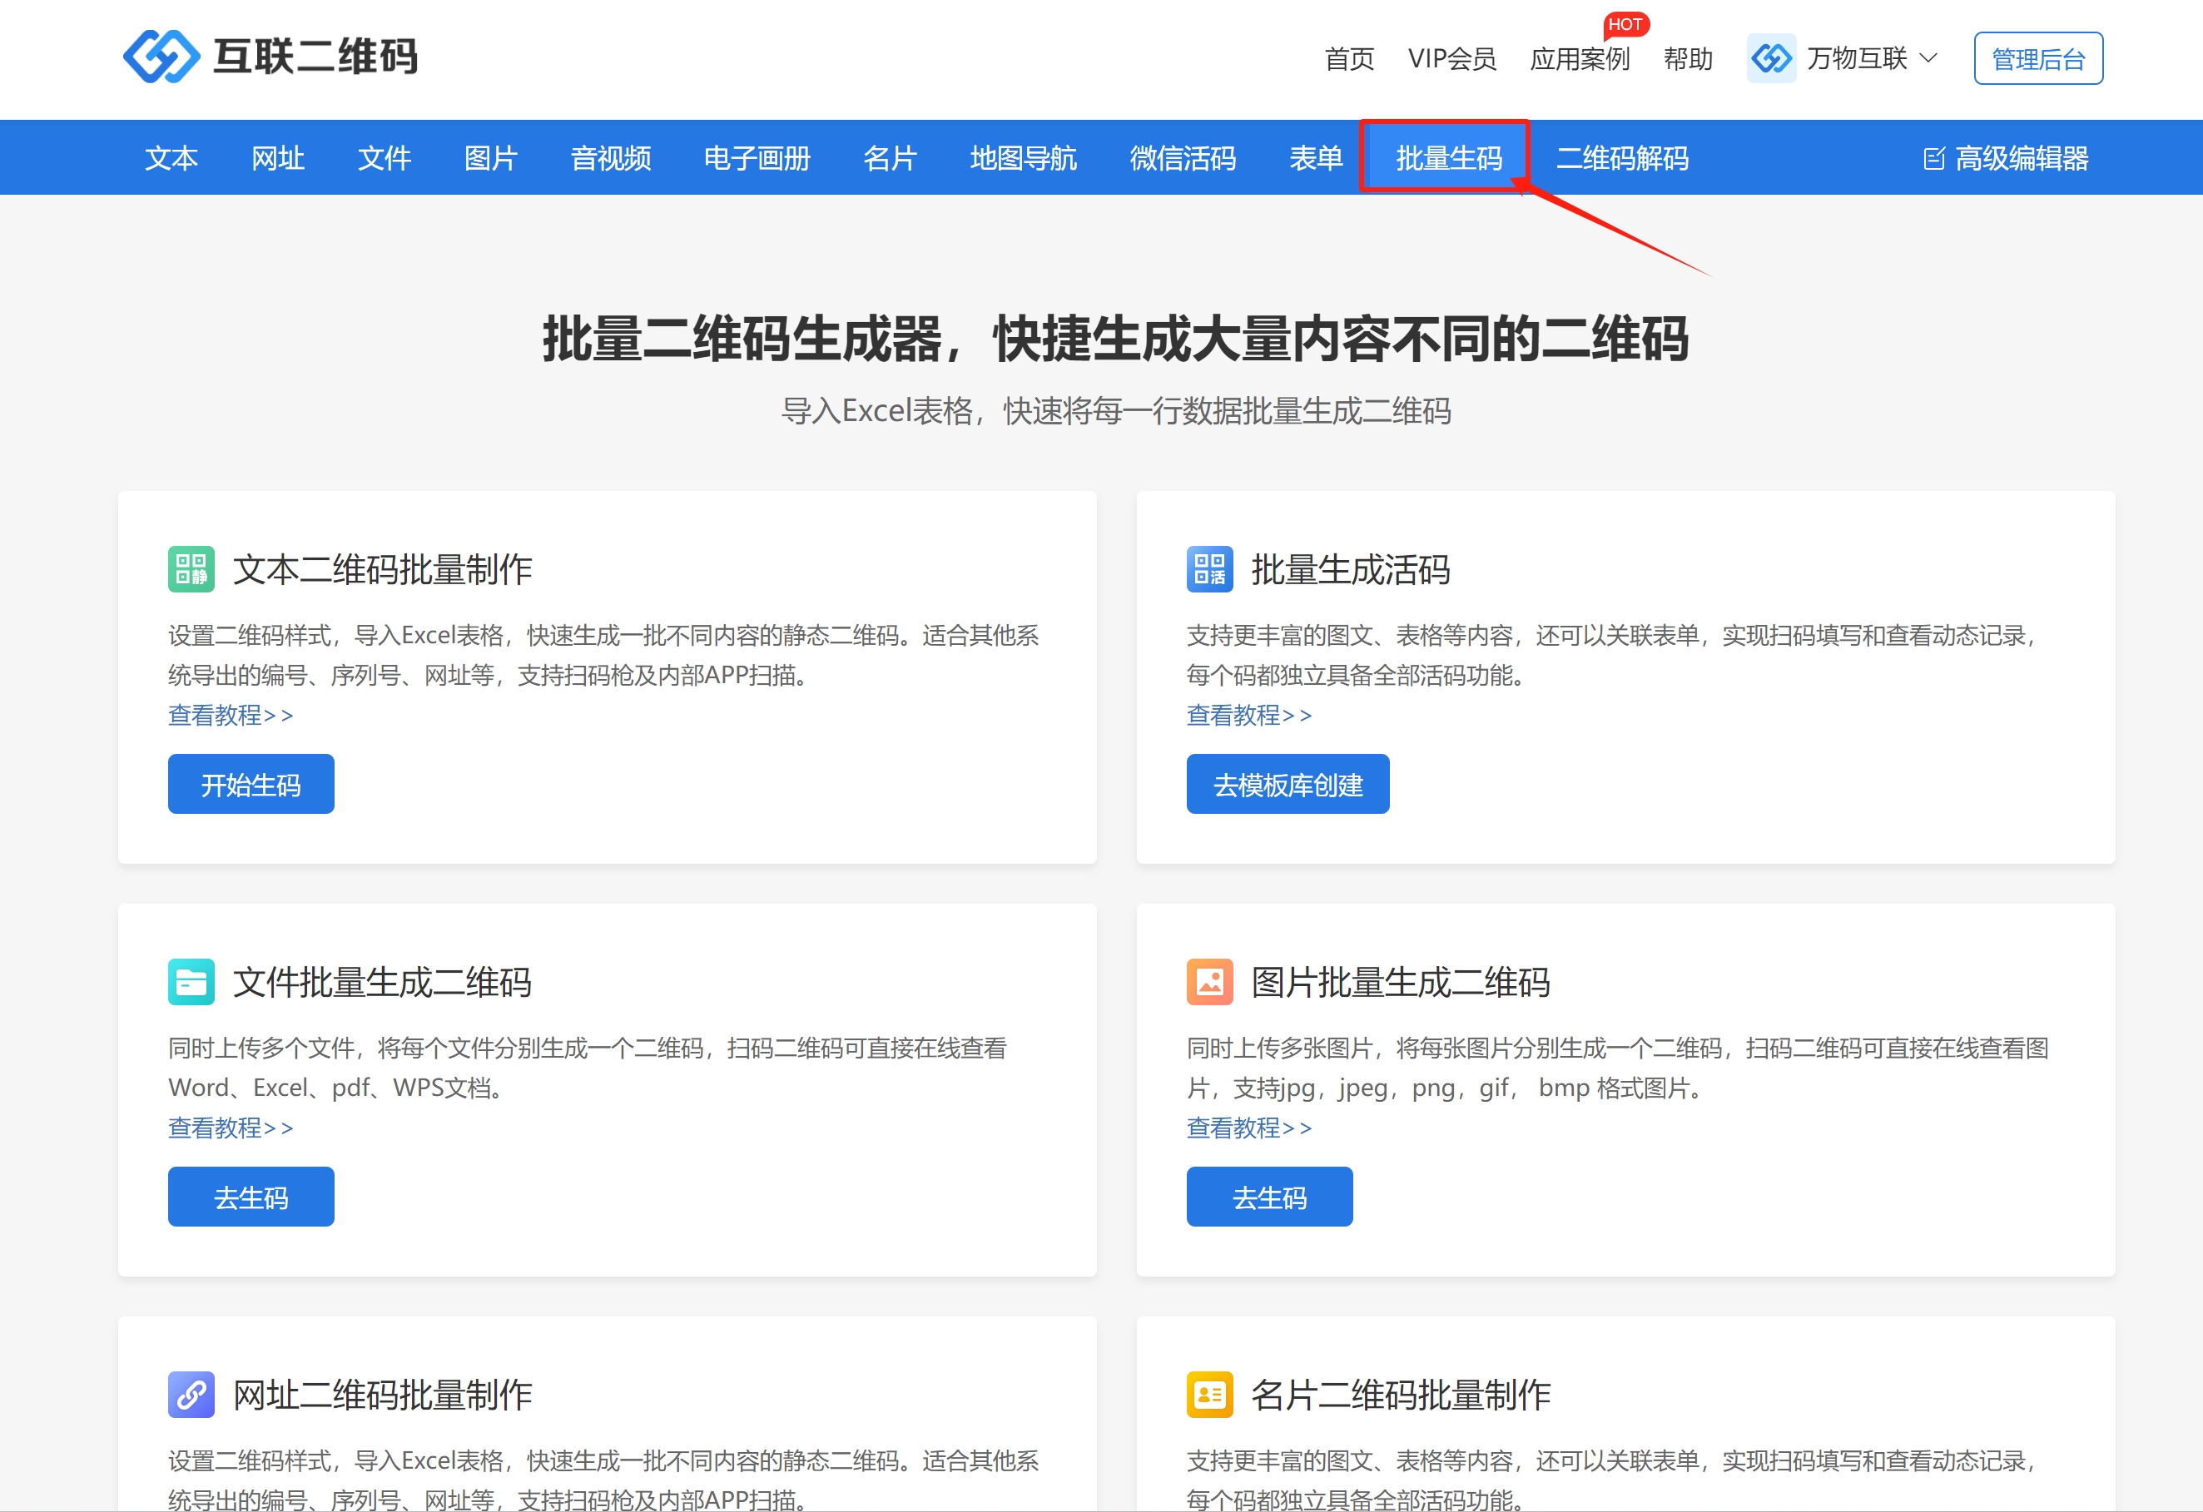Screen dimensions: 2203x1512
Task: Select the 批量生码 tab
Action: tap(1448, 158)
